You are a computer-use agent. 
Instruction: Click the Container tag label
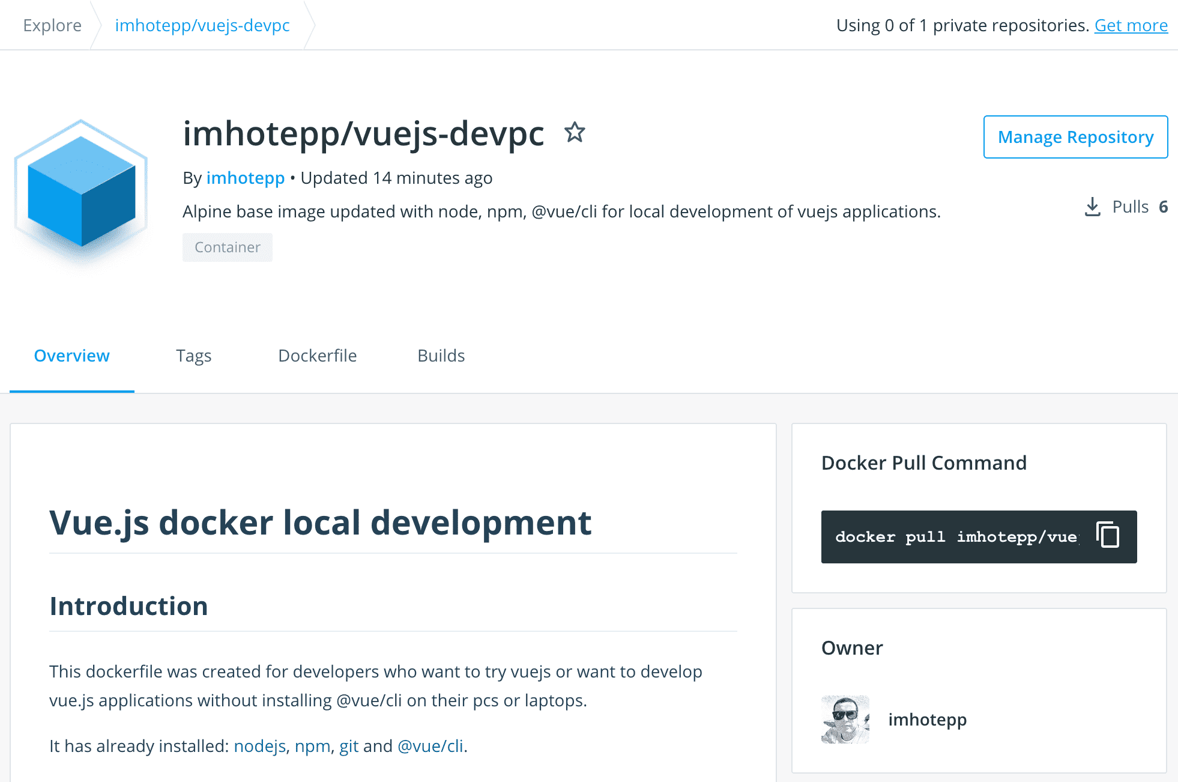point(227,247)
